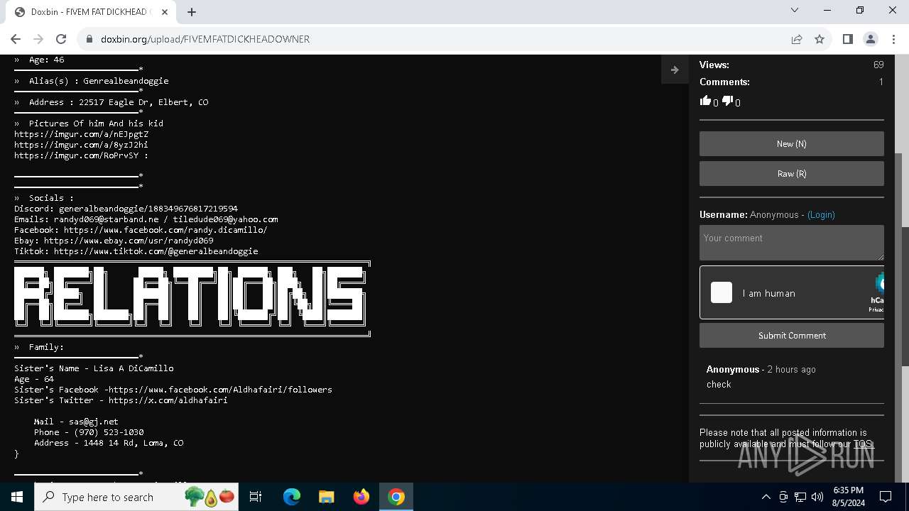Select the Views label text
This screenshot has height=511, width=909.
(x=714, y=65)
